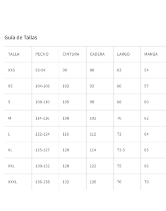
Task: Click chest value 136-138 in XXXL row
Action: [x=43, y=182]
